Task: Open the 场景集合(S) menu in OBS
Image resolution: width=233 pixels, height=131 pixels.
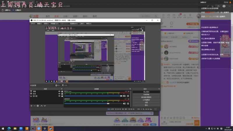Action: (x=74, y=24)
